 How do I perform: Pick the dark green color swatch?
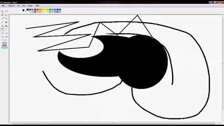[x=50, y=10]
